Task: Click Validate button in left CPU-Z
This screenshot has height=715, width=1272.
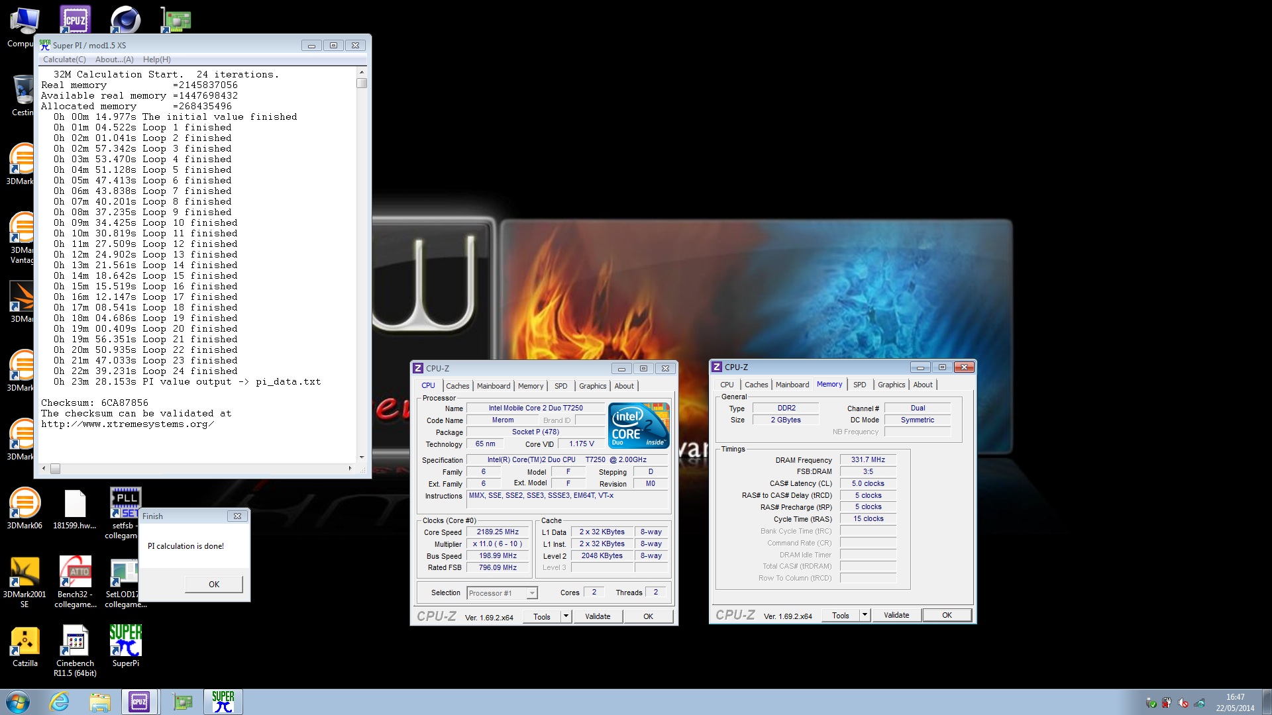Action: (x=598, y=616)
